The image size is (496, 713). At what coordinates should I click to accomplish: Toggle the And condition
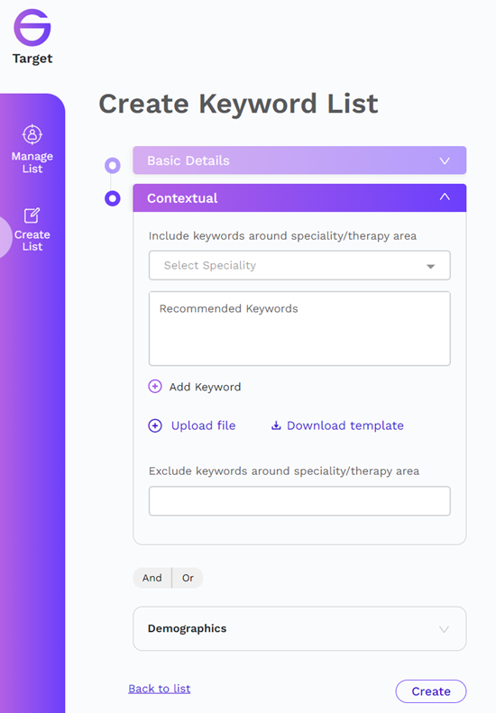click(152, 578)
